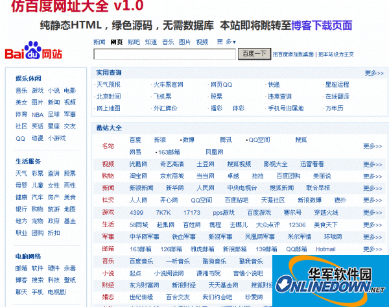Open the 博客下载页面 link

coord(322,25)
